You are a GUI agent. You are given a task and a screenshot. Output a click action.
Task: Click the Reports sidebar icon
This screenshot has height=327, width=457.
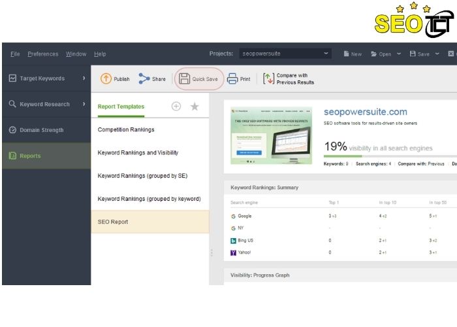[12, 156]
